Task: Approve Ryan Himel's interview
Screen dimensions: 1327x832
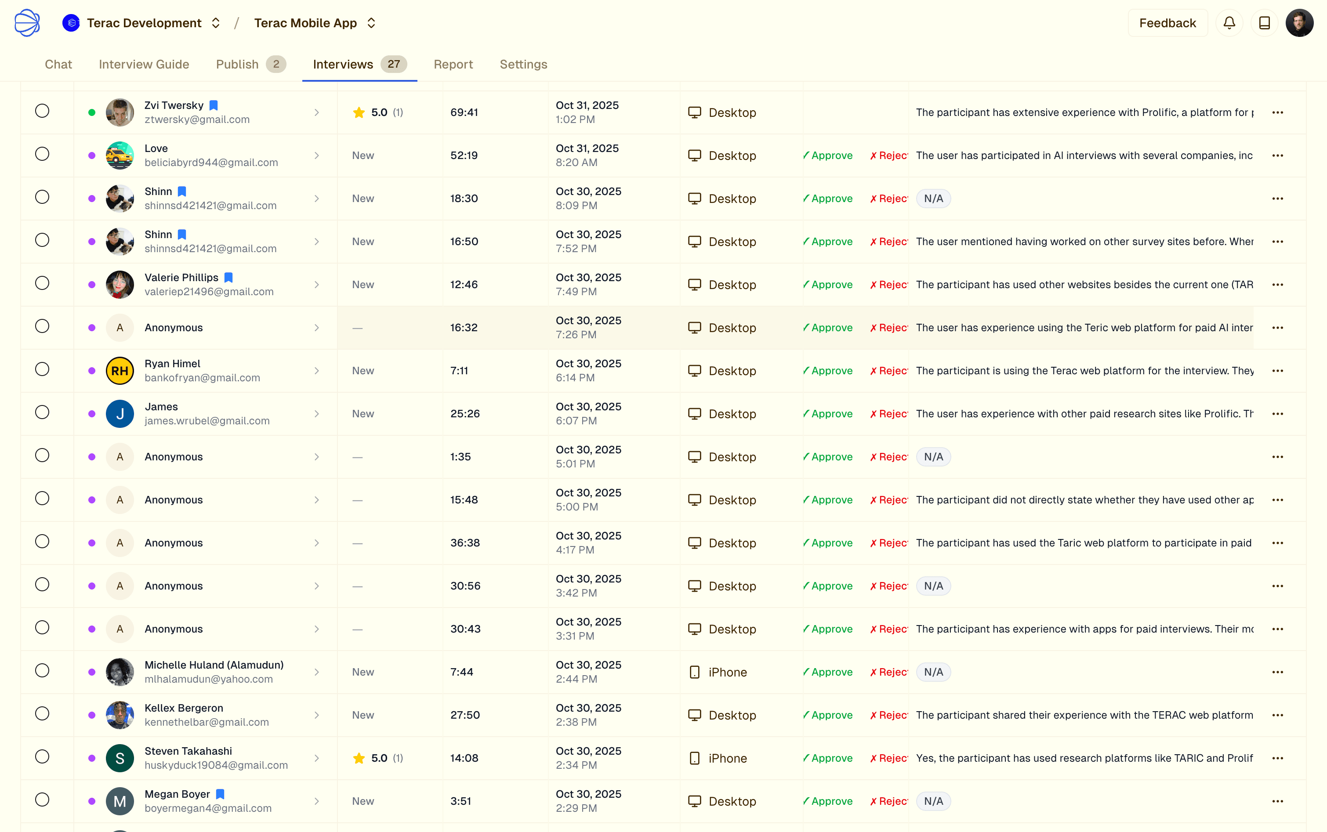Action: coord(828,370)
